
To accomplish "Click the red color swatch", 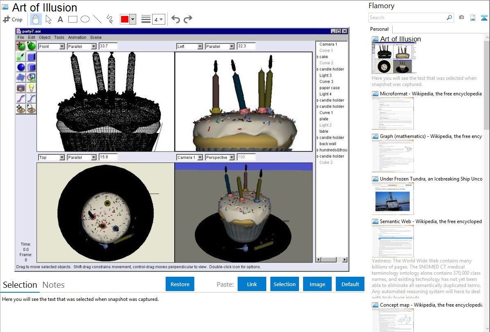I will [124, 19].
